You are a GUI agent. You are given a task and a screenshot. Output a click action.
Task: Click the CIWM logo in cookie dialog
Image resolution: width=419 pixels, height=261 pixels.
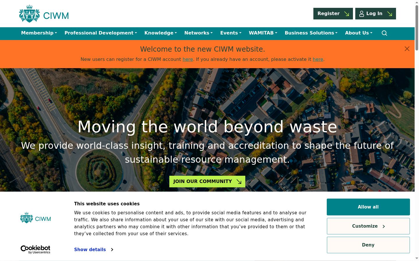click(35, 217)
